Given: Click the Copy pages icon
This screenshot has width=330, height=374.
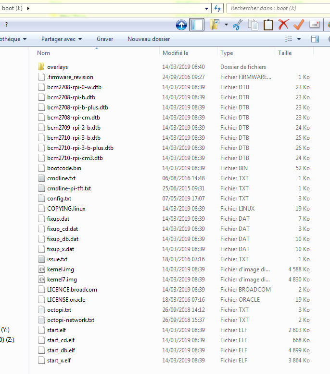Looking at the screenshot, I should (253, 25).
